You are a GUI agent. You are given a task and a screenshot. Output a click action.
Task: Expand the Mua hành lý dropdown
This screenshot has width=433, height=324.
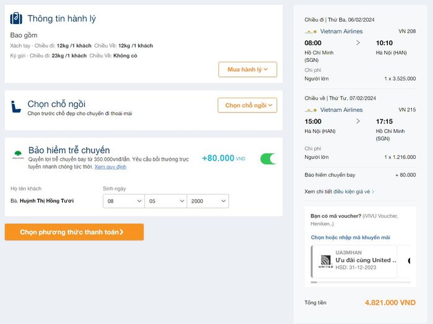pos(247,69)
